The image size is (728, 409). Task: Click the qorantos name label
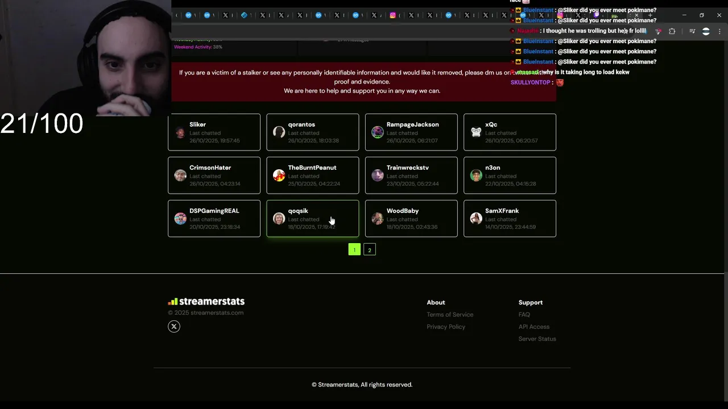click(x=301, y=124)
